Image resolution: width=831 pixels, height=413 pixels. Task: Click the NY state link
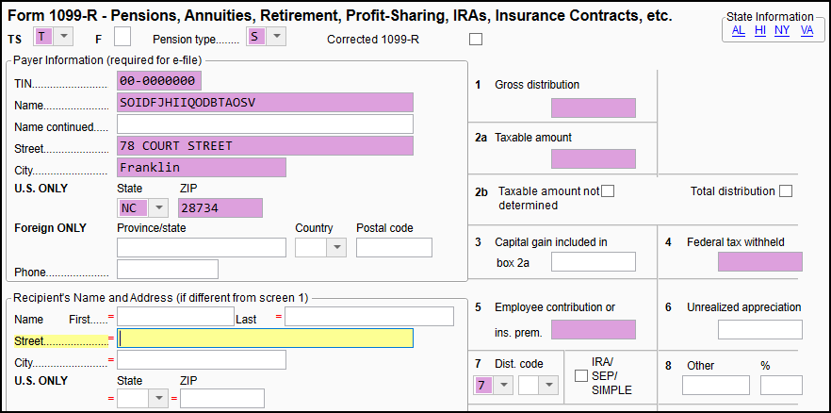[x=782, y=30]
